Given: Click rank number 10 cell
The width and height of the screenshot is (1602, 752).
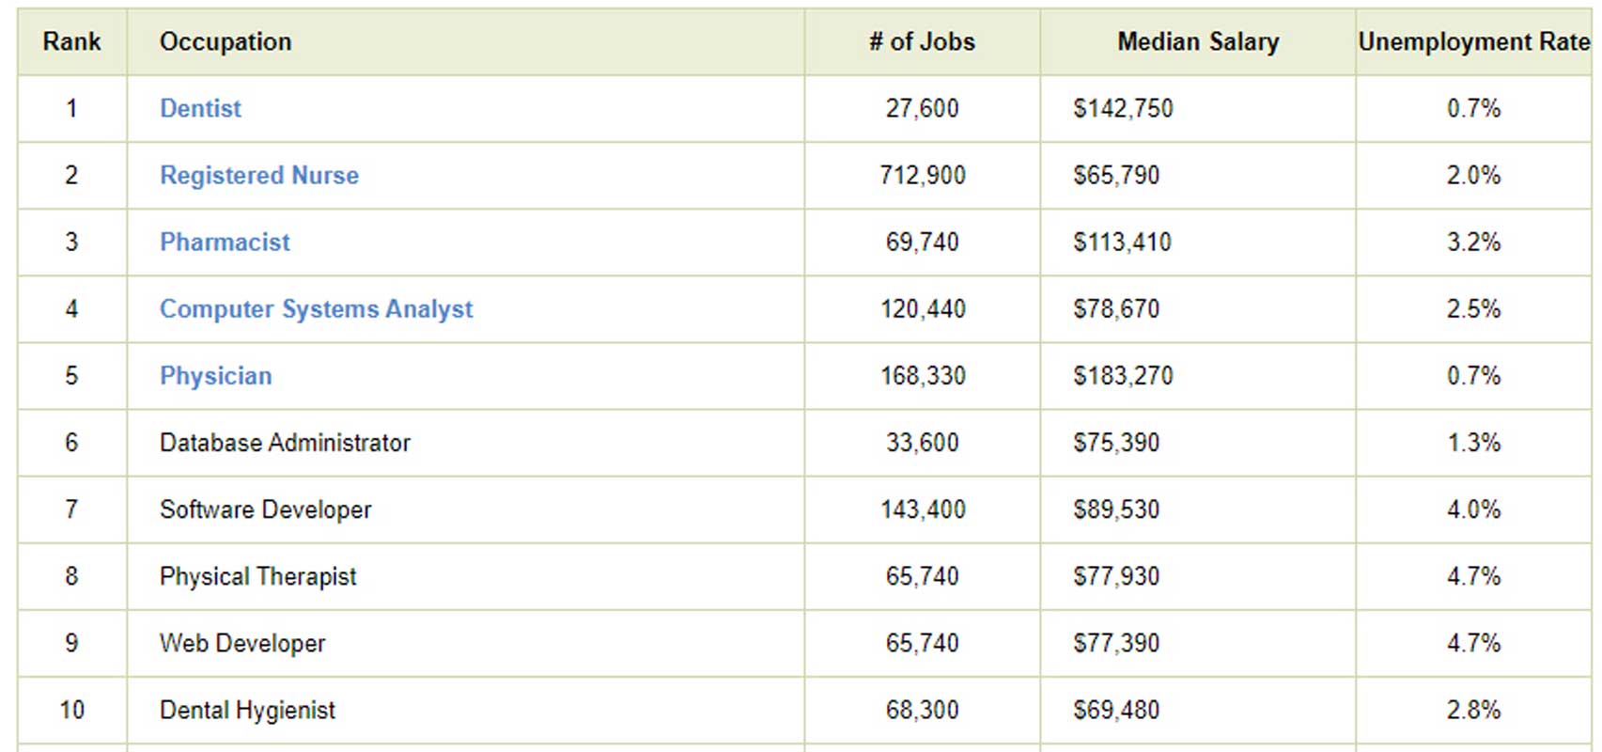Looking at the screenshot, I should click(x=71, y=710).
